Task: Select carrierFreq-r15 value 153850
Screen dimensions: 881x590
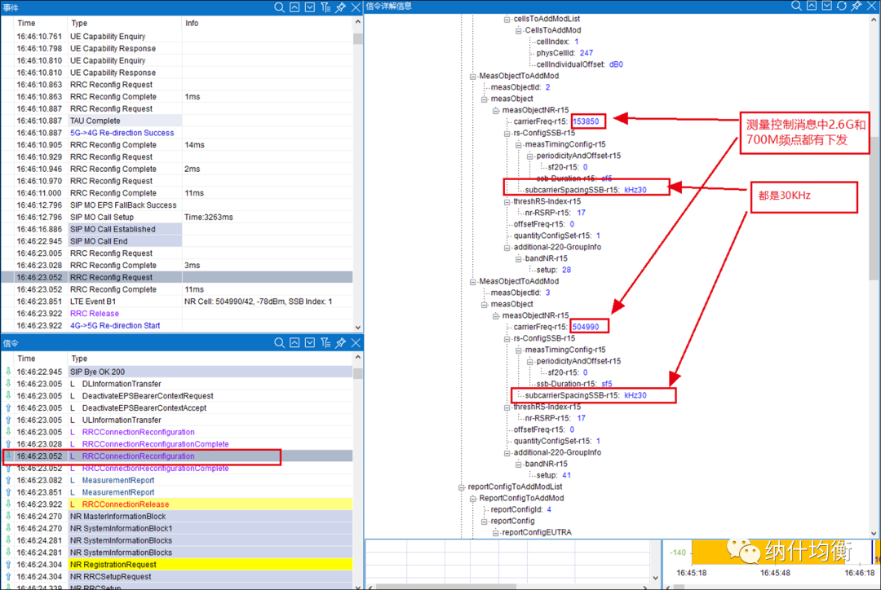Action: (x=586, y=121)
